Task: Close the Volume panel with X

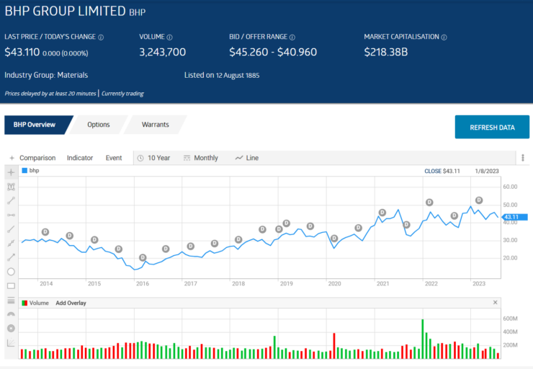Action: click(496, 303)
